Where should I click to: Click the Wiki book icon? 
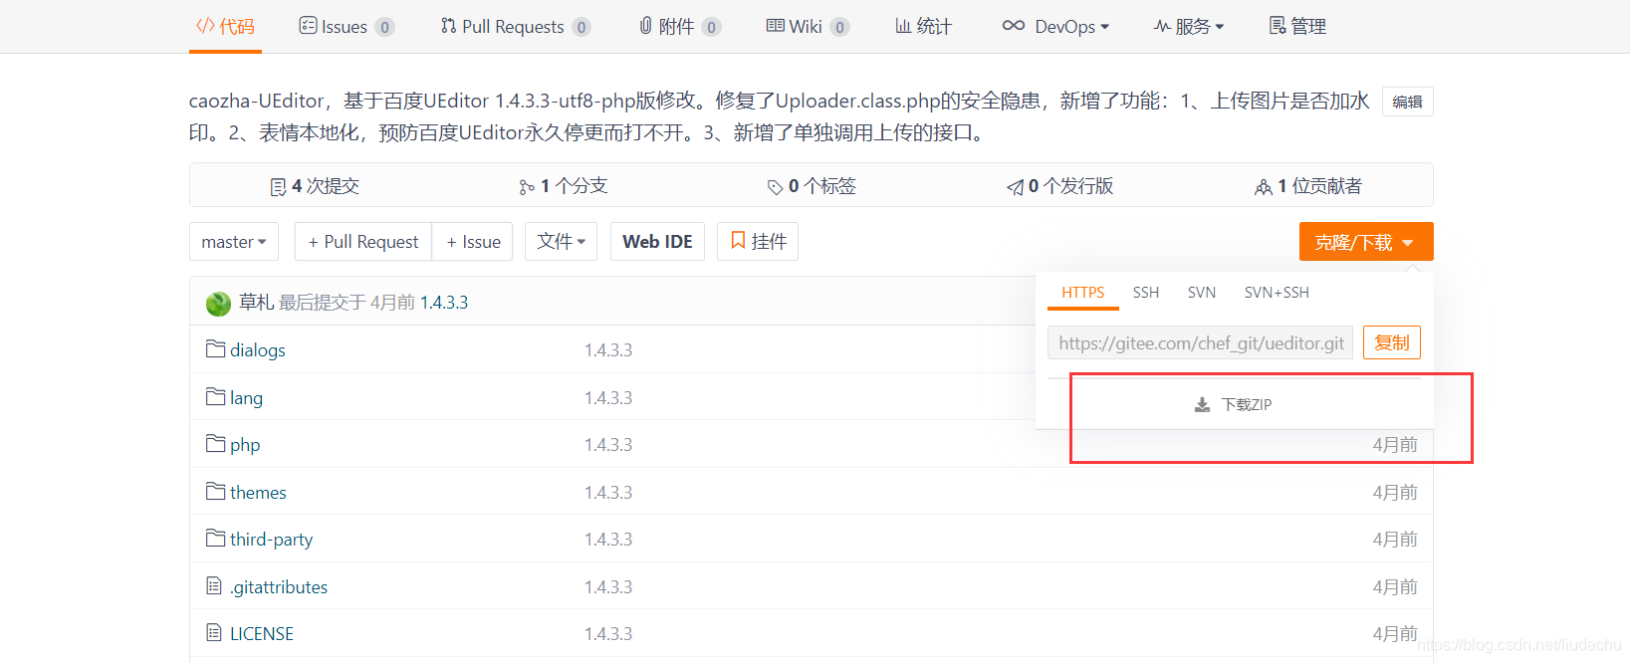pyautogui.click(x=776, y=25)
